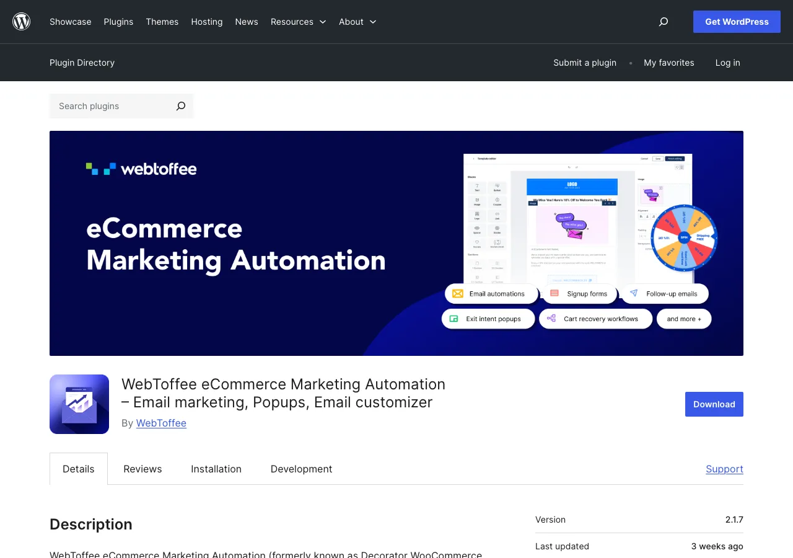Click the plugin title text
This screenshot has width=793, height=558.
tap(283, 393)
